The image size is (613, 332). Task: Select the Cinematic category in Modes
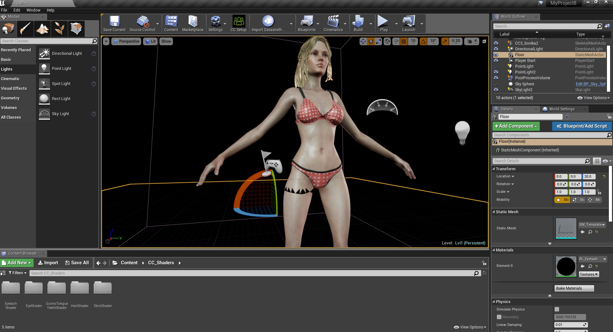pos(10,79)
